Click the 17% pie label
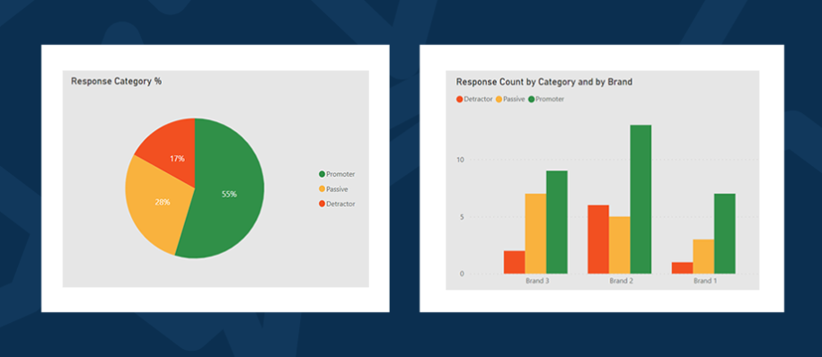Image resolution: width=822 pixels, height=357 pixels. pos(177,159)
